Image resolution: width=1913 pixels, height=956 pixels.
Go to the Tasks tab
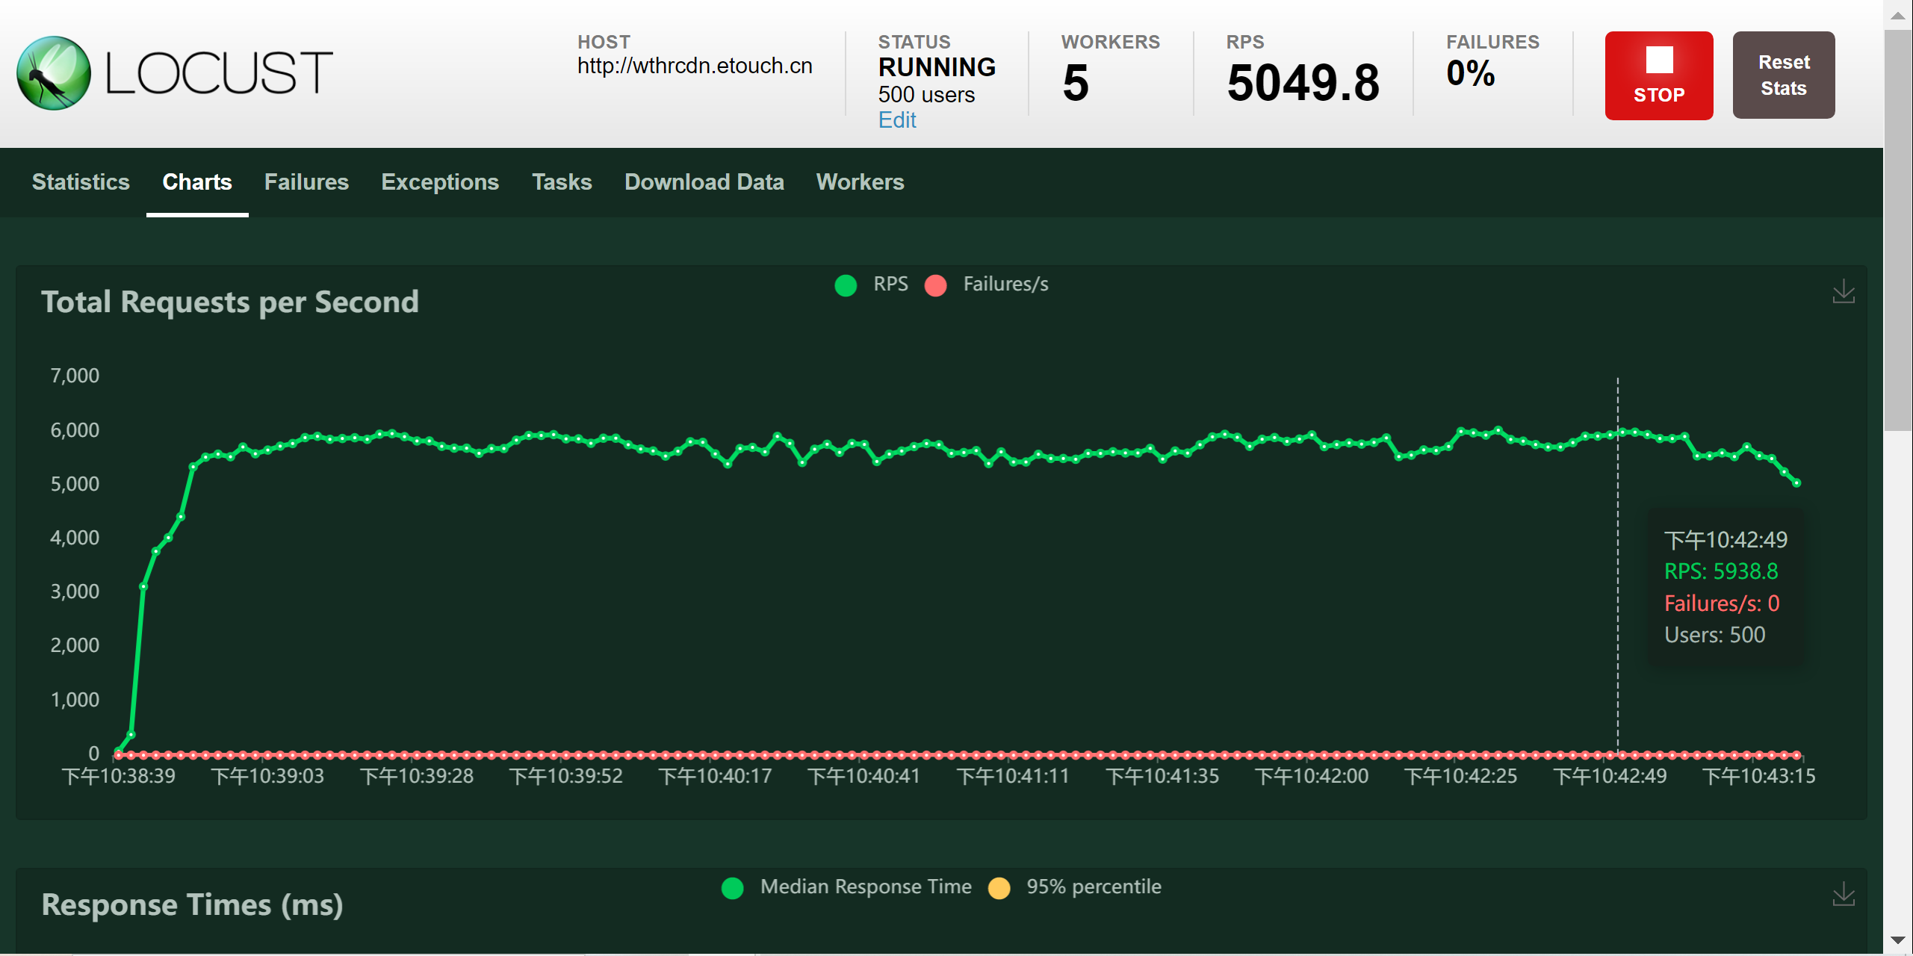[x=562, y=182]
